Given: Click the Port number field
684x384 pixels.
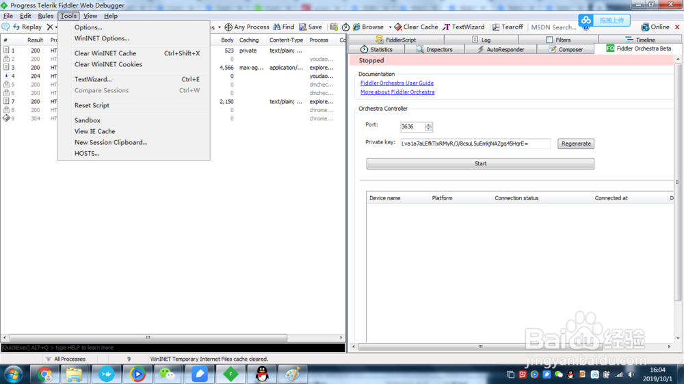Looking at the screenshot, I should (x=412, y=126).
